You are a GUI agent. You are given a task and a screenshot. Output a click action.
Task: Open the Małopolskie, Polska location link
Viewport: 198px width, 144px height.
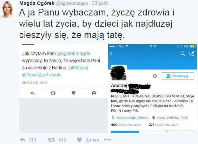tap(132, 118)
